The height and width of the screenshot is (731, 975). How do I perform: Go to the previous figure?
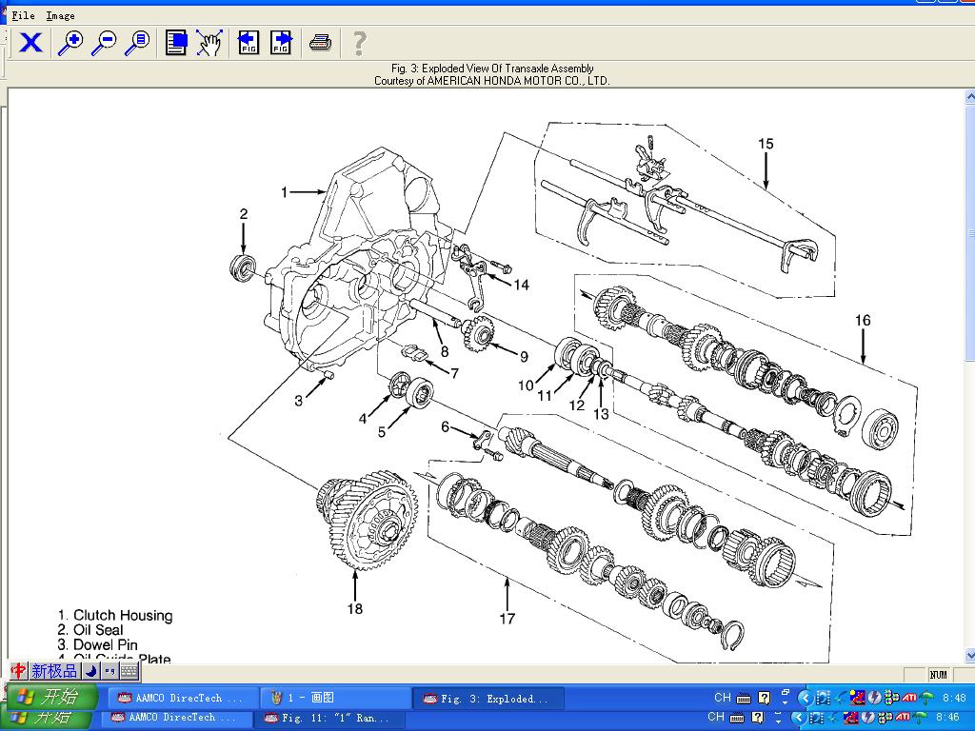tap(248, 43)
